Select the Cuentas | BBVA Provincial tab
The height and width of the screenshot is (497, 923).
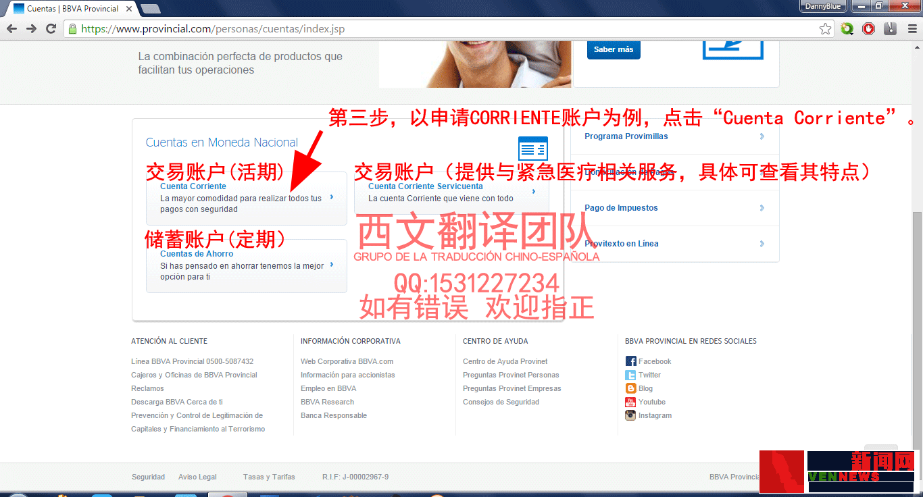click(x=71, y=9)
